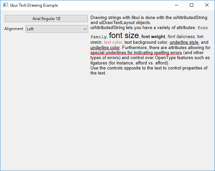215x171 pixels.
Task: Click the 'underline color' text with pink underline
Action: (105, 48)
